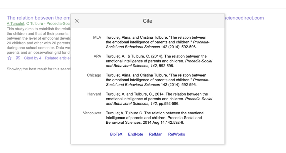The width and height of the screenshot is (286, 153).
Task: Click the APA style label
Action: [x=97, y=56]
